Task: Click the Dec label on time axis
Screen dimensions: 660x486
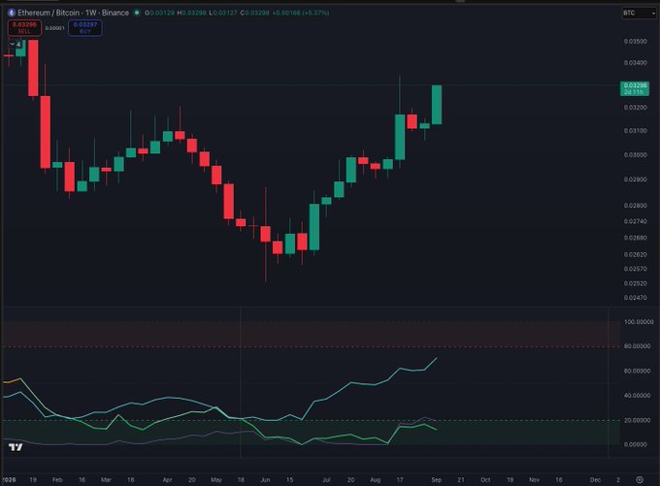Action: 595,479
